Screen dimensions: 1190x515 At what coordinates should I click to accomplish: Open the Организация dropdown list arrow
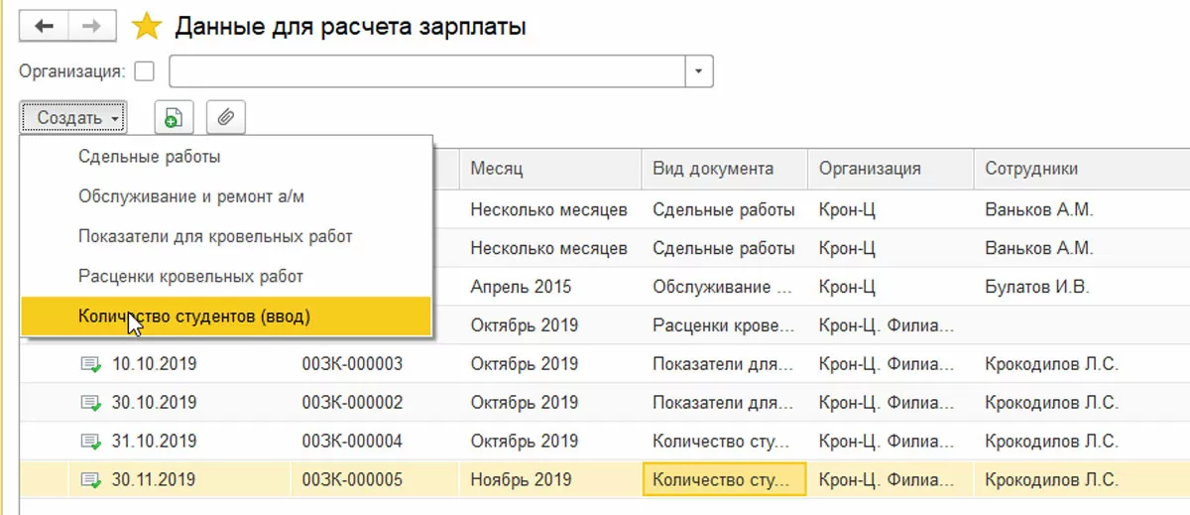pos(700,71)
